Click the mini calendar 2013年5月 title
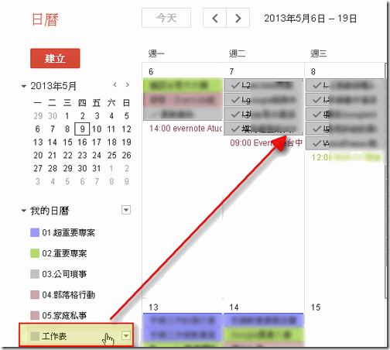 [53, 86]
